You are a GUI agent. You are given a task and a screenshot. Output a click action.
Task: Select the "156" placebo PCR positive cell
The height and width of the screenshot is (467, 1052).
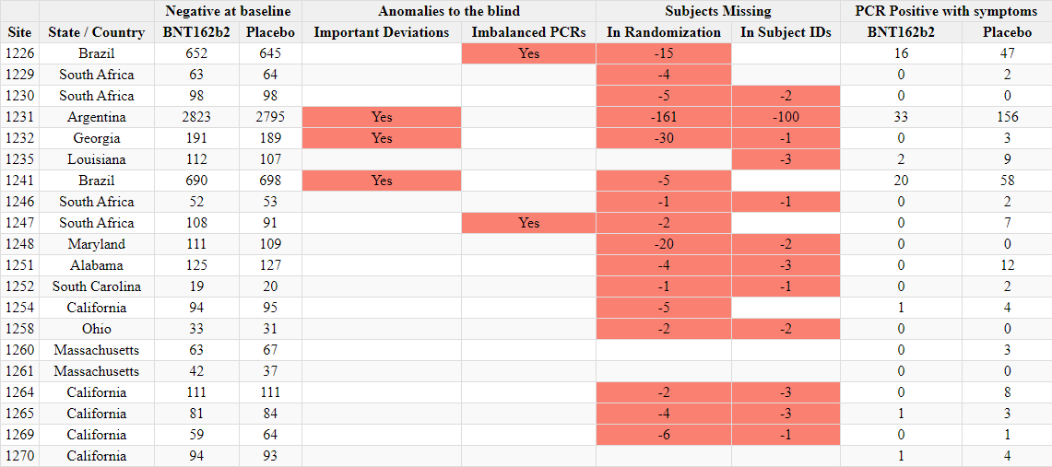(1007, 117)
